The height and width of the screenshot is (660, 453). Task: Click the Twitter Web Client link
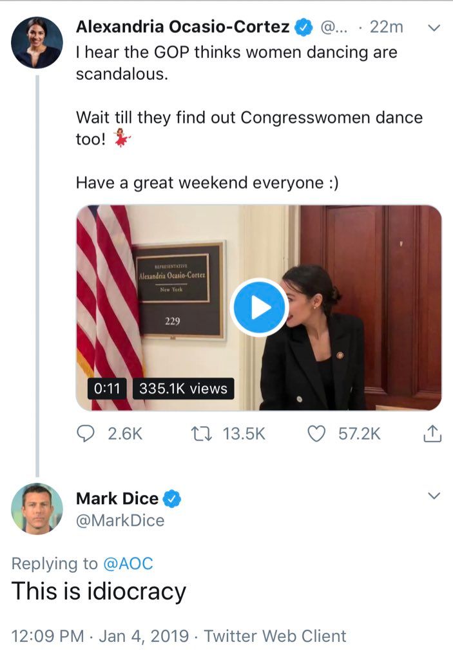[x=275, y=636]
